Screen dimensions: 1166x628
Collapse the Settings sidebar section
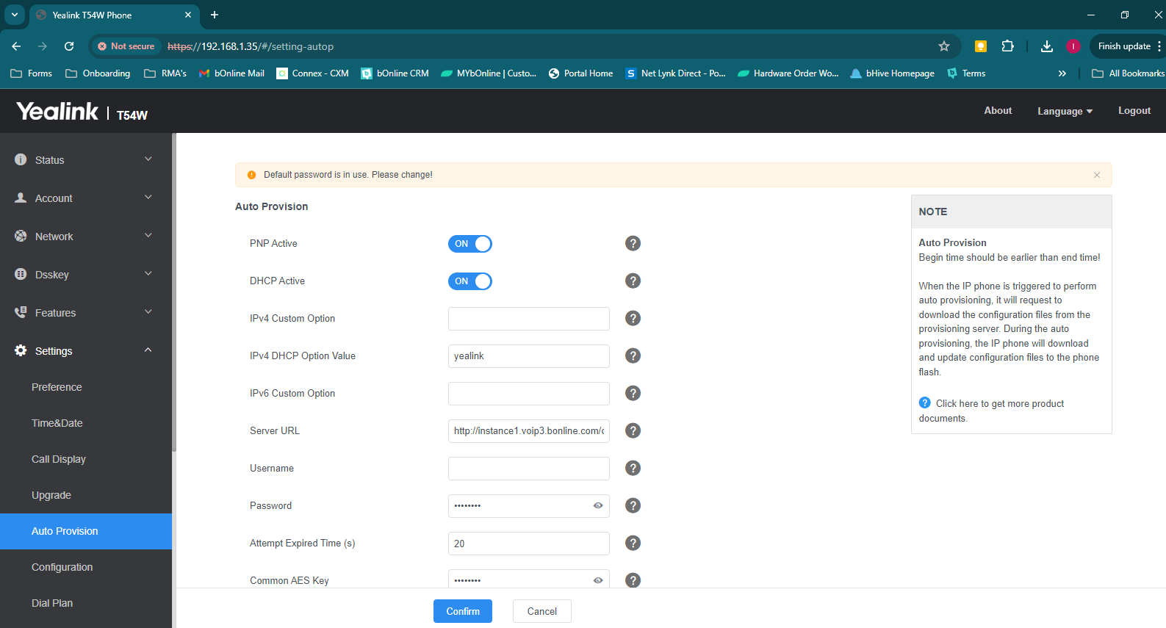[86, 351]
